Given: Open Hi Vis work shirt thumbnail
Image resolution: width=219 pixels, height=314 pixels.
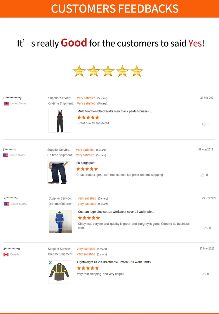Looking at the screenshot, I should coord(60,272).
